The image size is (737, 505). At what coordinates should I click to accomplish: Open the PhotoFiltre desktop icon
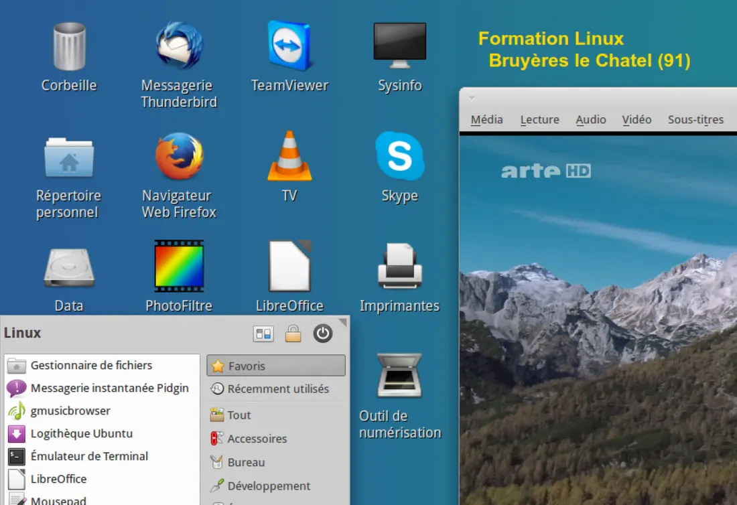(x=179, y=267)
